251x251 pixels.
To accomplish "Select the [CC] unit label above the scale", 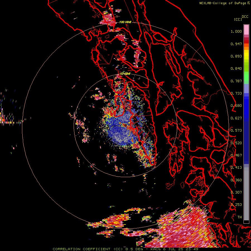I will 238,19.
